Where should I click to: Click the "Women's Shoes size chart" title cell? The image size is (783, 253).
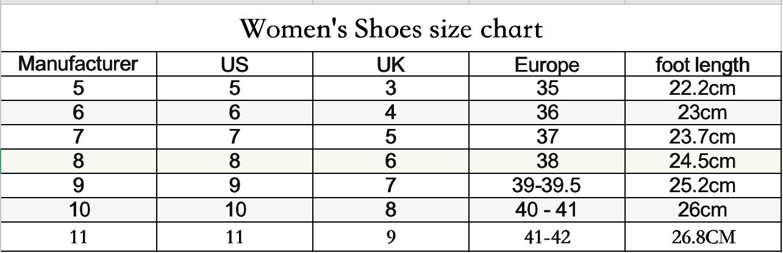(x=391, y=29)
